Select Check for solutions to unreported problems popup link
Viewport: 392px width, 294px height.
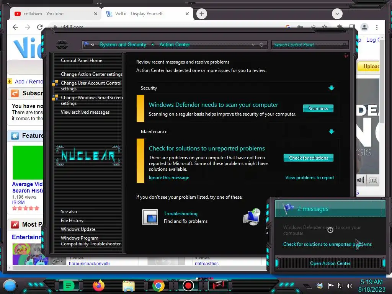327,244
